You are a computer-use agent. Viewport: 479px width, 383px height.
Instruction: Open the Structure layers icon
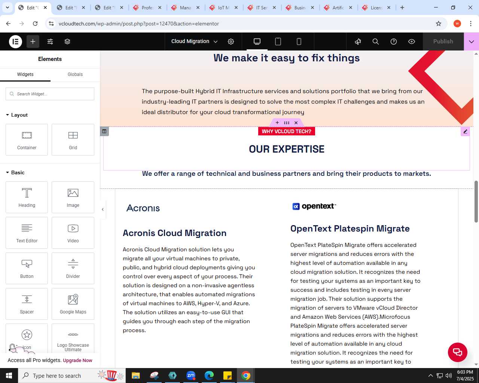coord(67,42)
